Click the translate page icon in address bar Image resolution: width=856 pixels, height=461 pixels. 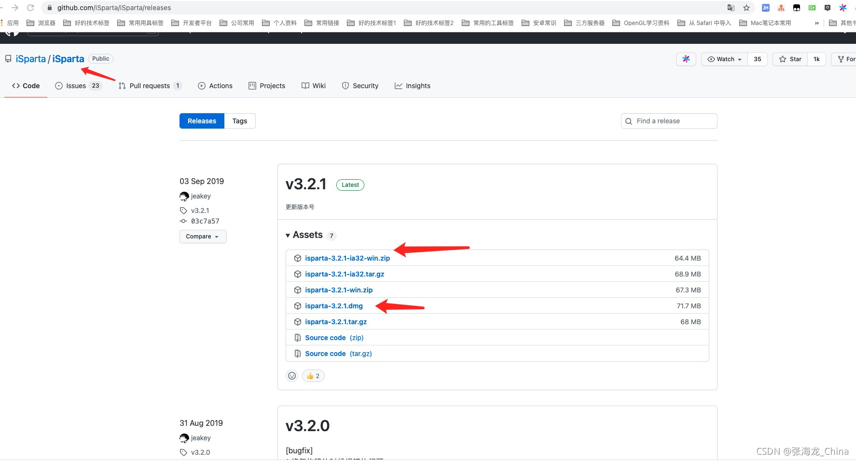731,8
